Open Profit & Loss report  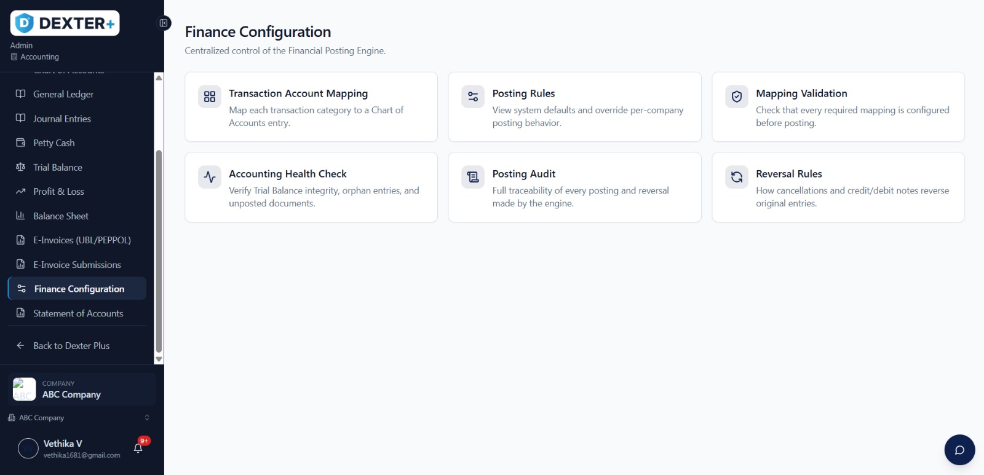coord(77,191)
